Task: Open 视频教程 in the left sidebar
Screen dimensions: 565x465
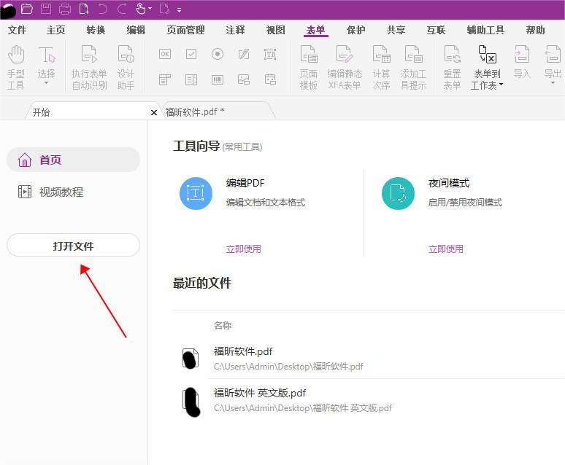Action: pos(50,192)
